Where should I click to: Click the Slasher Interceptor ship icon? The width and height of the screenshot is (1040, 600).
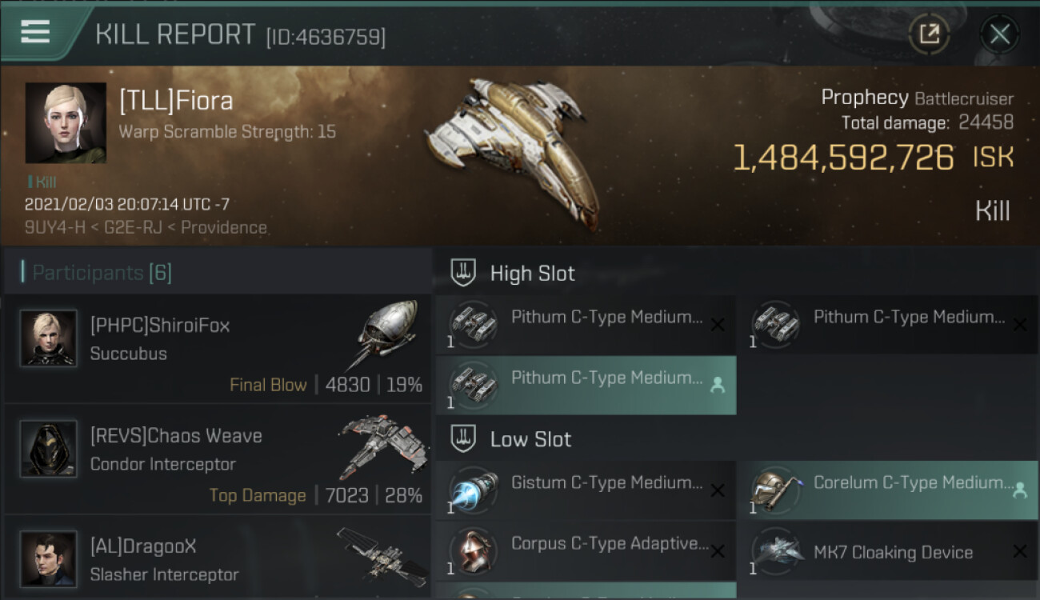[x=382, y=554]
